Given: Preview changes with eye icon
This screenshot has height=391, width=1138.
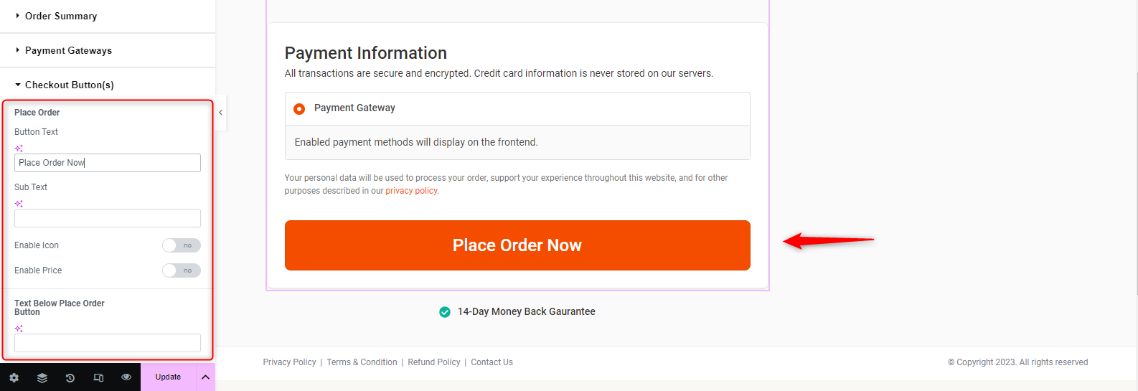Looking at the screenshot, I should click(126, 377).
